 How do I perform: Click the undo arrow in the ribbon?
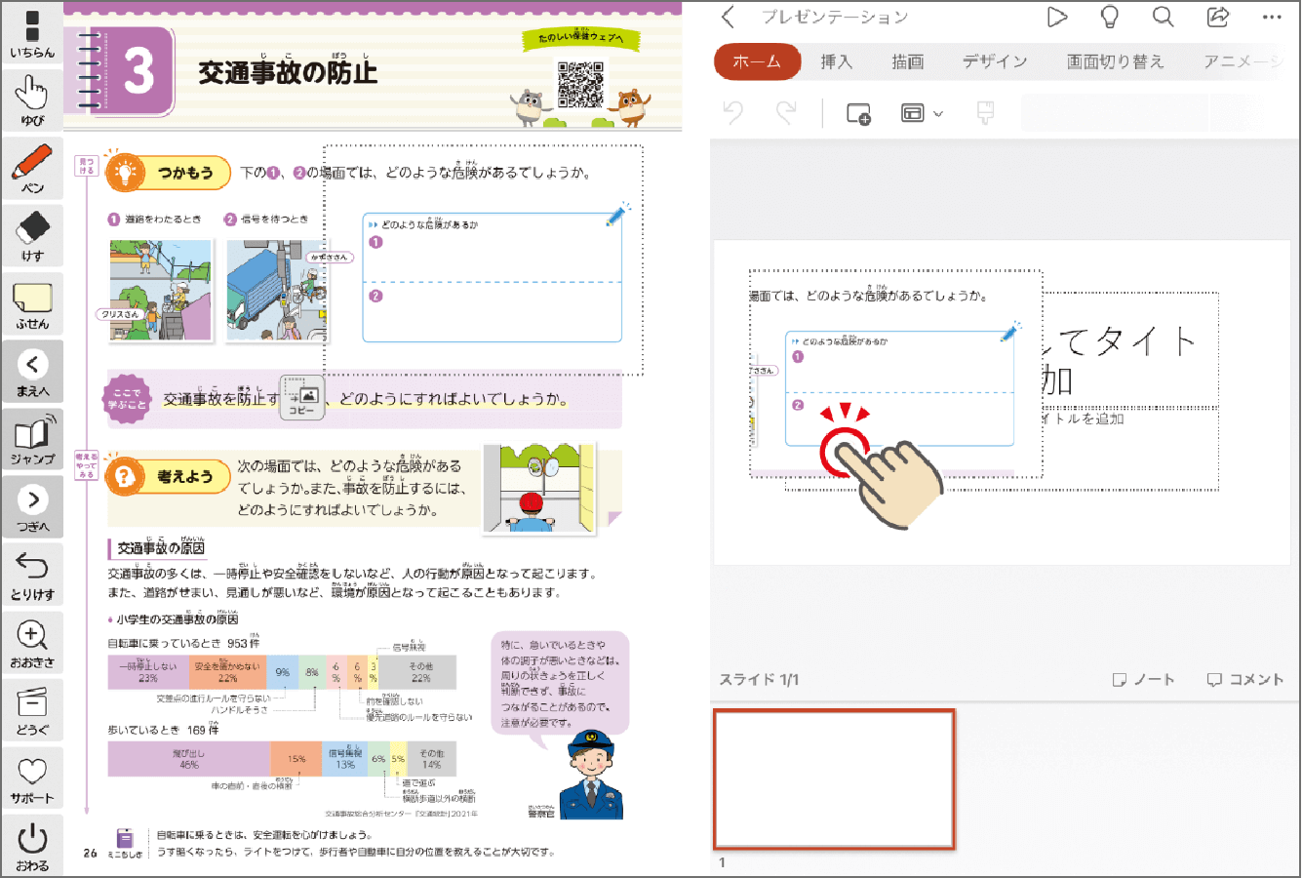point(733,113)
